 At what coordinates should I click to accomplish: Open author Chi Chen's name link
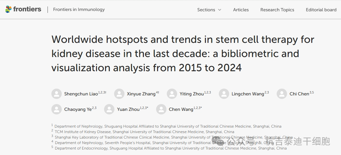299,94
